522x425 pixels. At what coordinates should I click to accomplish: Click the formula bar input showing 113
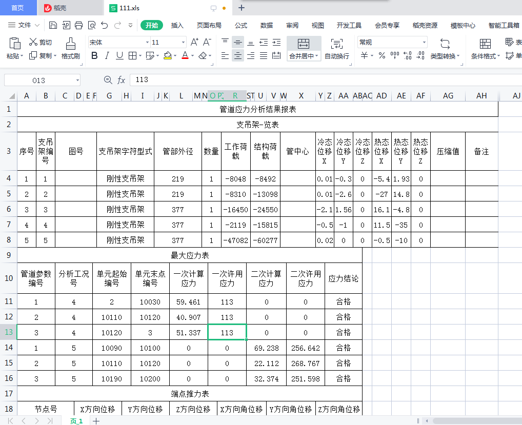308,80
